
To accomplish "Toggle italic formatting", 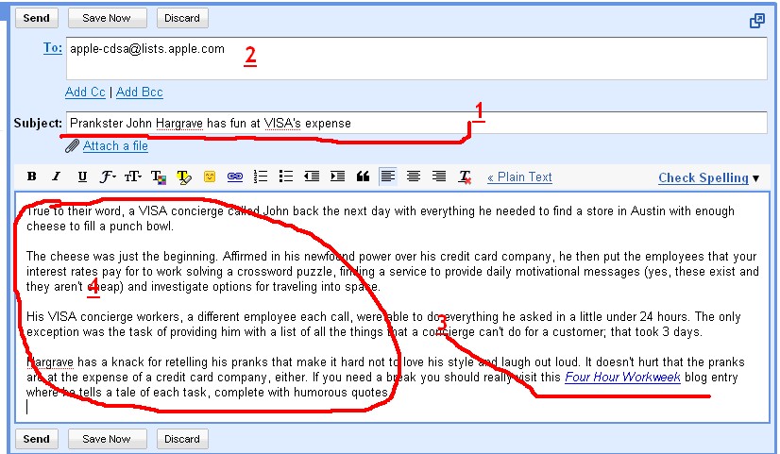I will 57,177.
